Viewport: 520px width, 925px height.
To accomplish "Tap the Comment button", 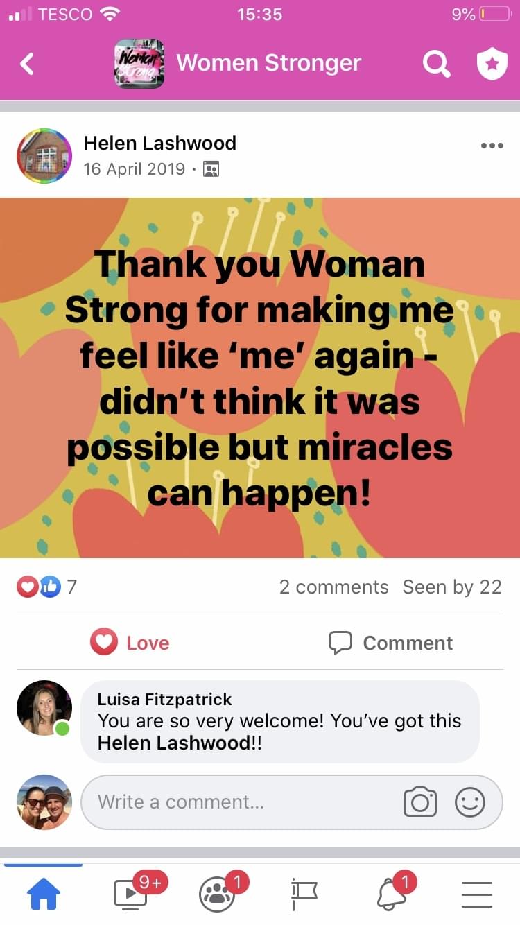I will pyautogui.click(x=390, y=643).
